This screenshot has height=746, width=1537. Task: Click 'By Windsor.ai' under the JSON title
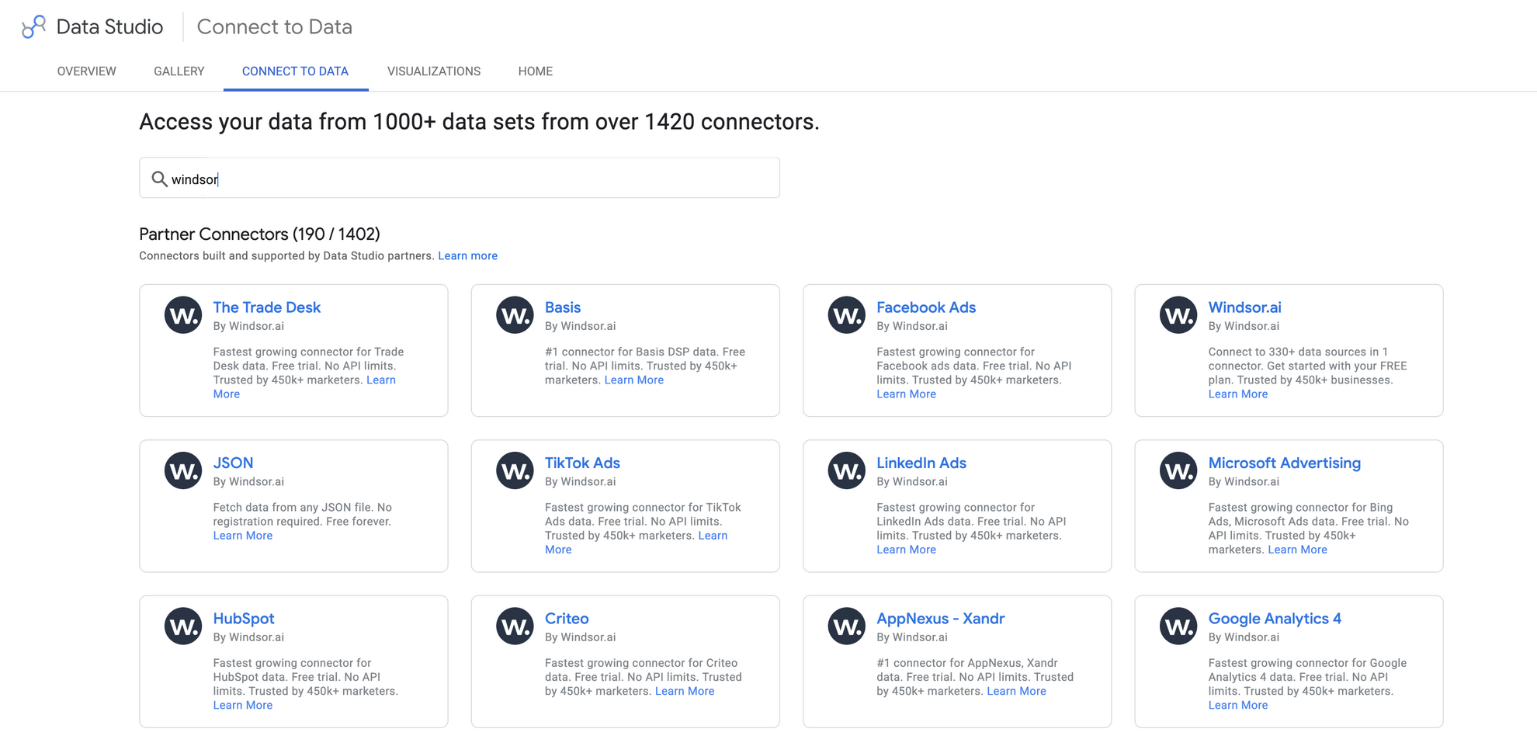click(x=248, y=482)
